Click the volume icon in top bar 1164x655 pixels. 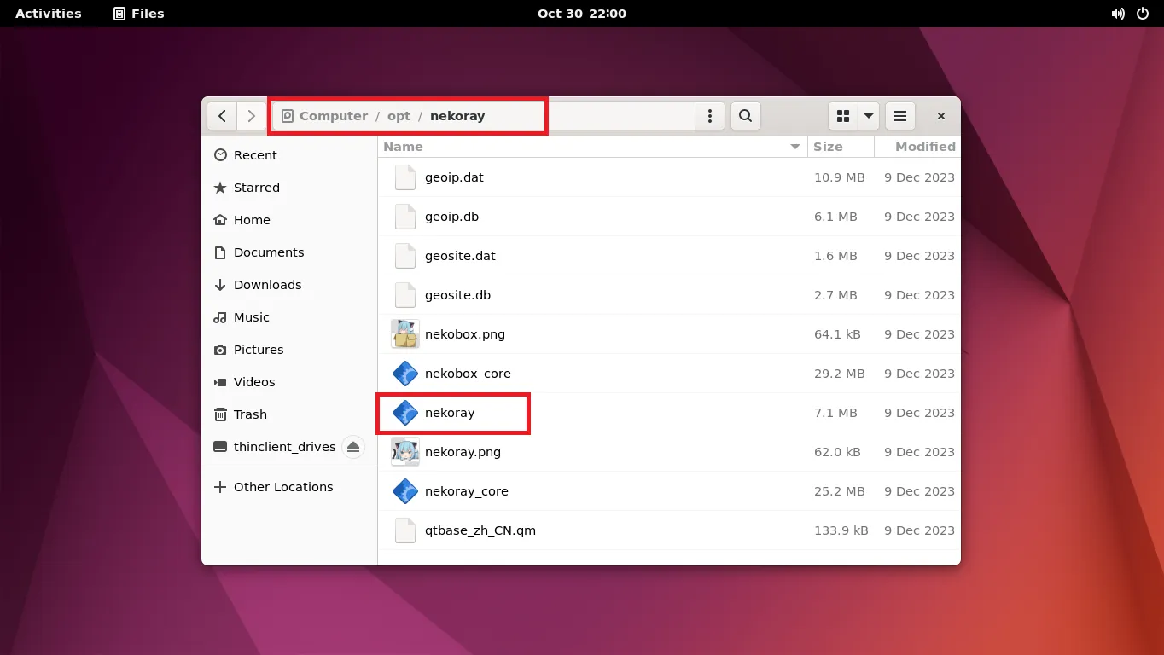[1118, 14]
